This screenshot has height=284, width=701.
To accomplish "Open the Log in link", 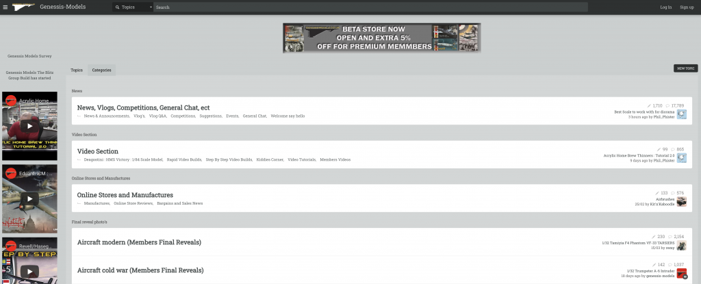I will tap(665, 7).
